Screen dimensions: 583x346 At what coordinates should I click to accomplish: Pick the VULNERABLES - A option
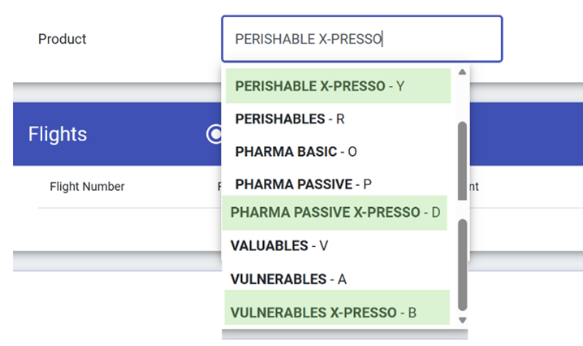(288, 279)
